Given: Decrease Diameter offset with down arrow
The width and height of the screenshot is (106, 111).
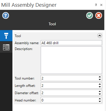Looking at the screenshot, I should point(100,94).
